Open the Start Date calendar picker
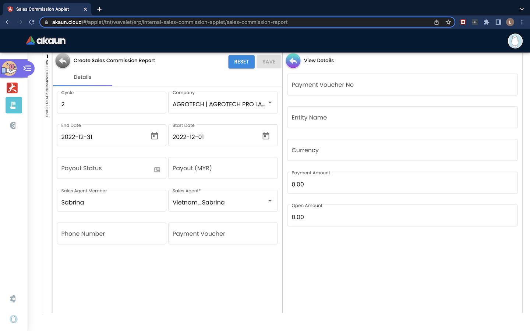Viewport: 530px width, 331px height. click(266, 136)
